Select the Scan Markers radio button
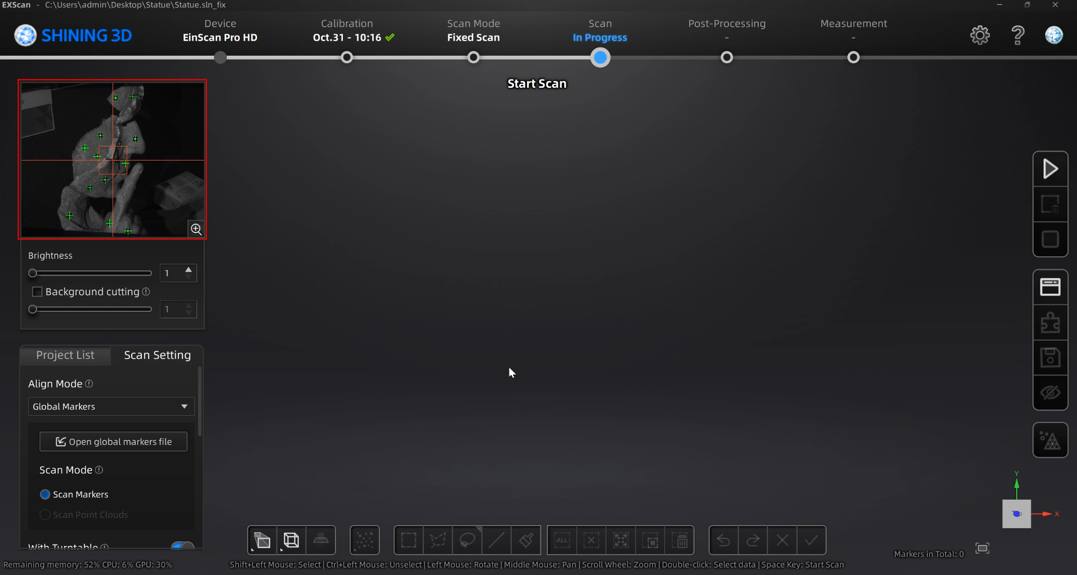The height and width of the screenshot is (575, 1077). click(x=45, y=494)
